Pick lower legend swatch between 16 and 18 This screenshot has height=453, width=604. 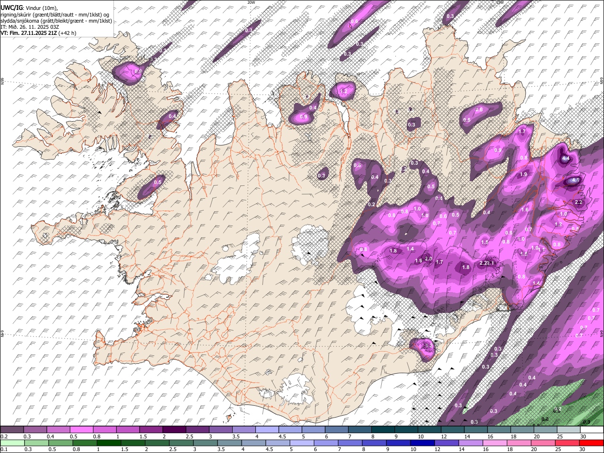(495, 443)
